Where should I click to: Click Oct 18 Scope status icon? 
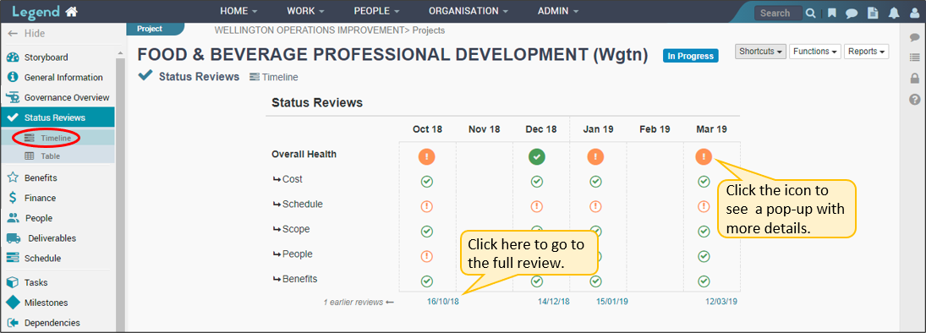pos(427,232)
